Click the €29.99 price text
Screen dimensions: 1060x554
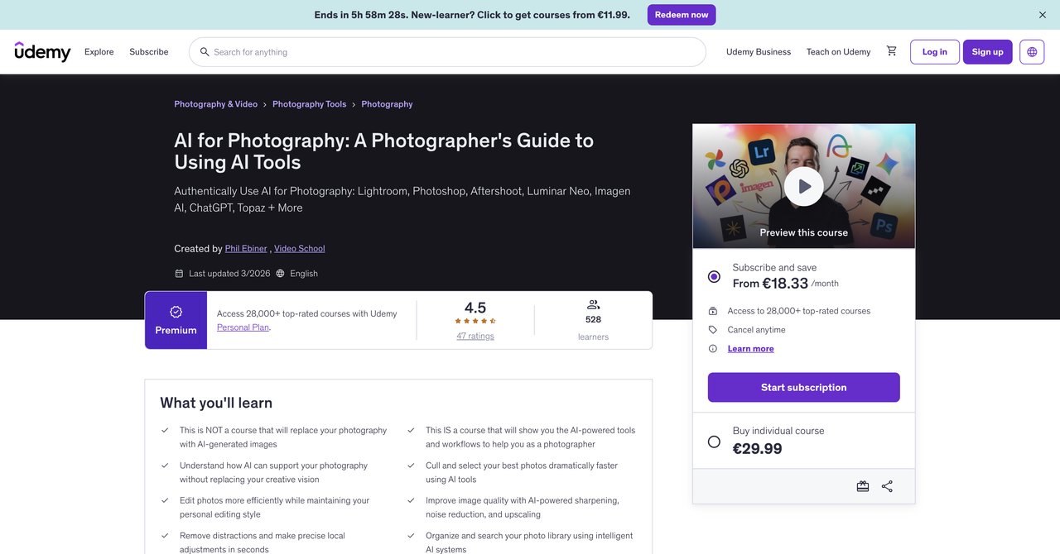click(x=758, y=449)
